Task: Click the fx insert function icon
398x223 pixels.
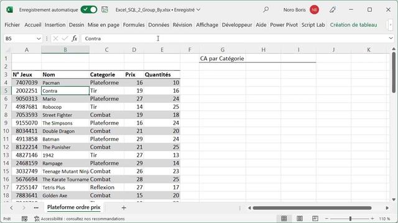Action: [75, 38]
